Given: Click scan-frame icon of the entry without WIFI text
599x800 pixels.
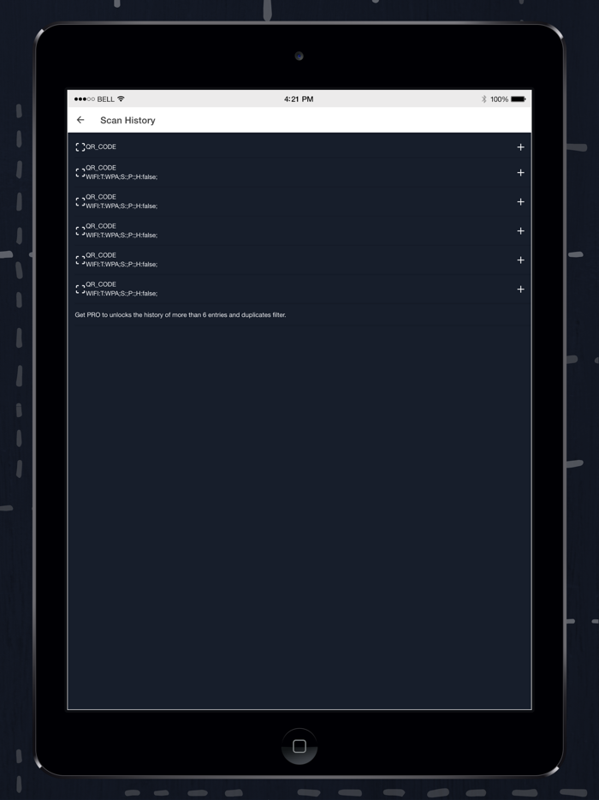Looking at the screenshot, I should 80,147.
